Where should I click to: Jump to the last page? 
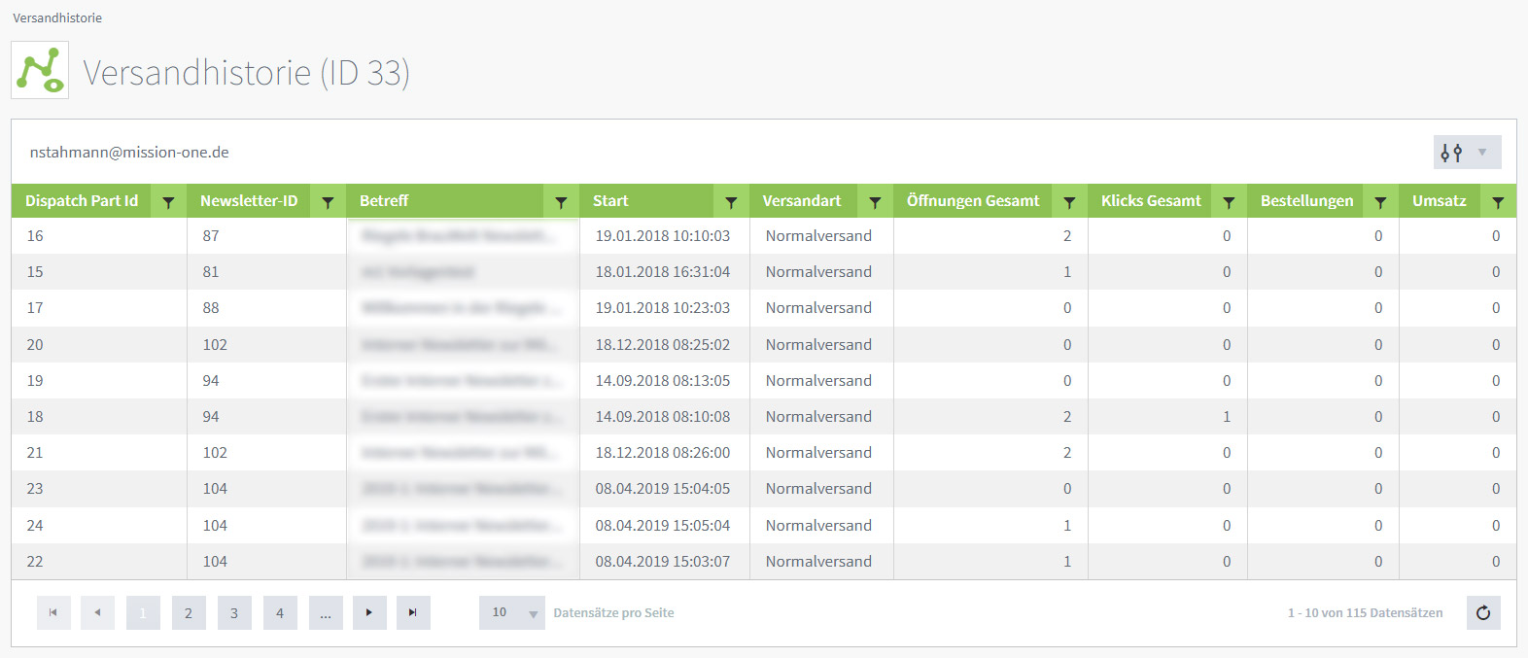tap(413, 612)
